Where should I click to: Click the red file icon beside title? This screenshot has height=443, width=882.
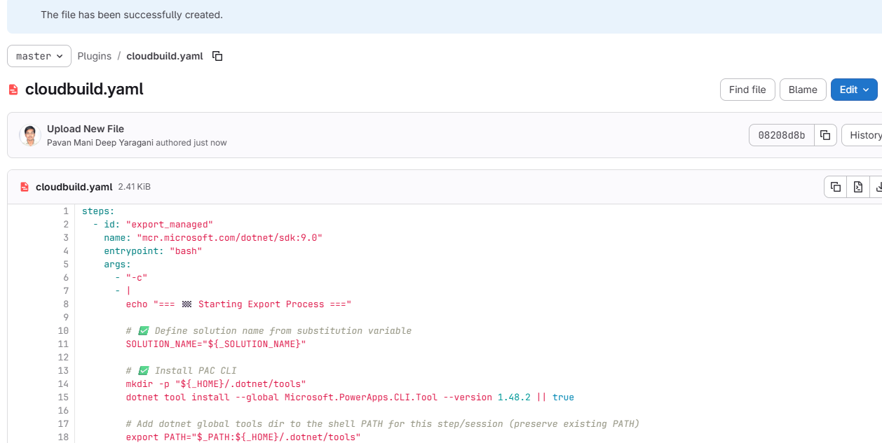(13, 90)
